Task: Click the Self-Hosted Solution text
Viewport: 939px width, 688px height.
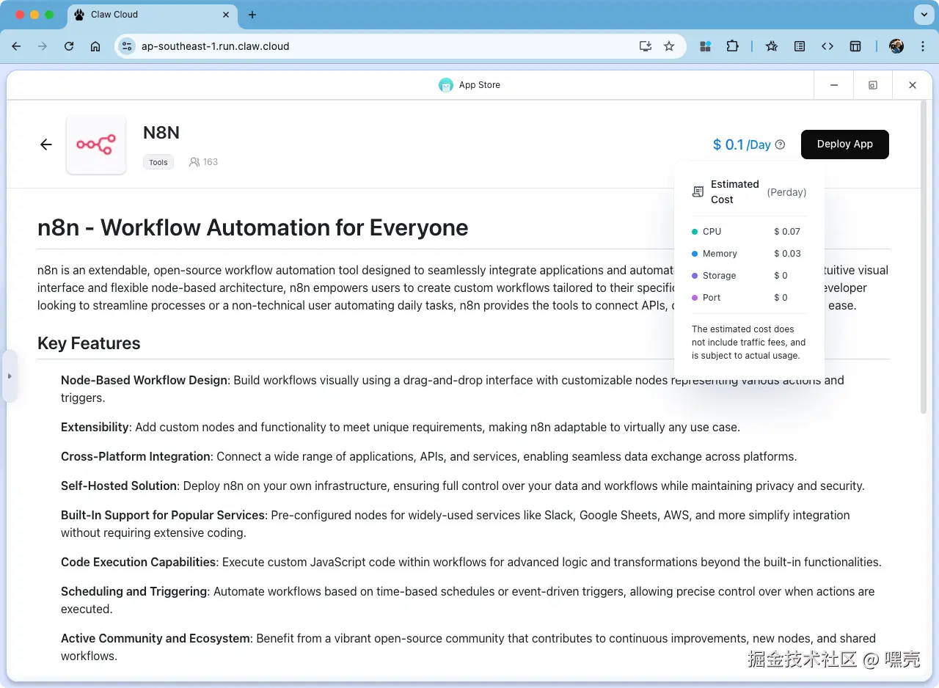Action: 119,486
